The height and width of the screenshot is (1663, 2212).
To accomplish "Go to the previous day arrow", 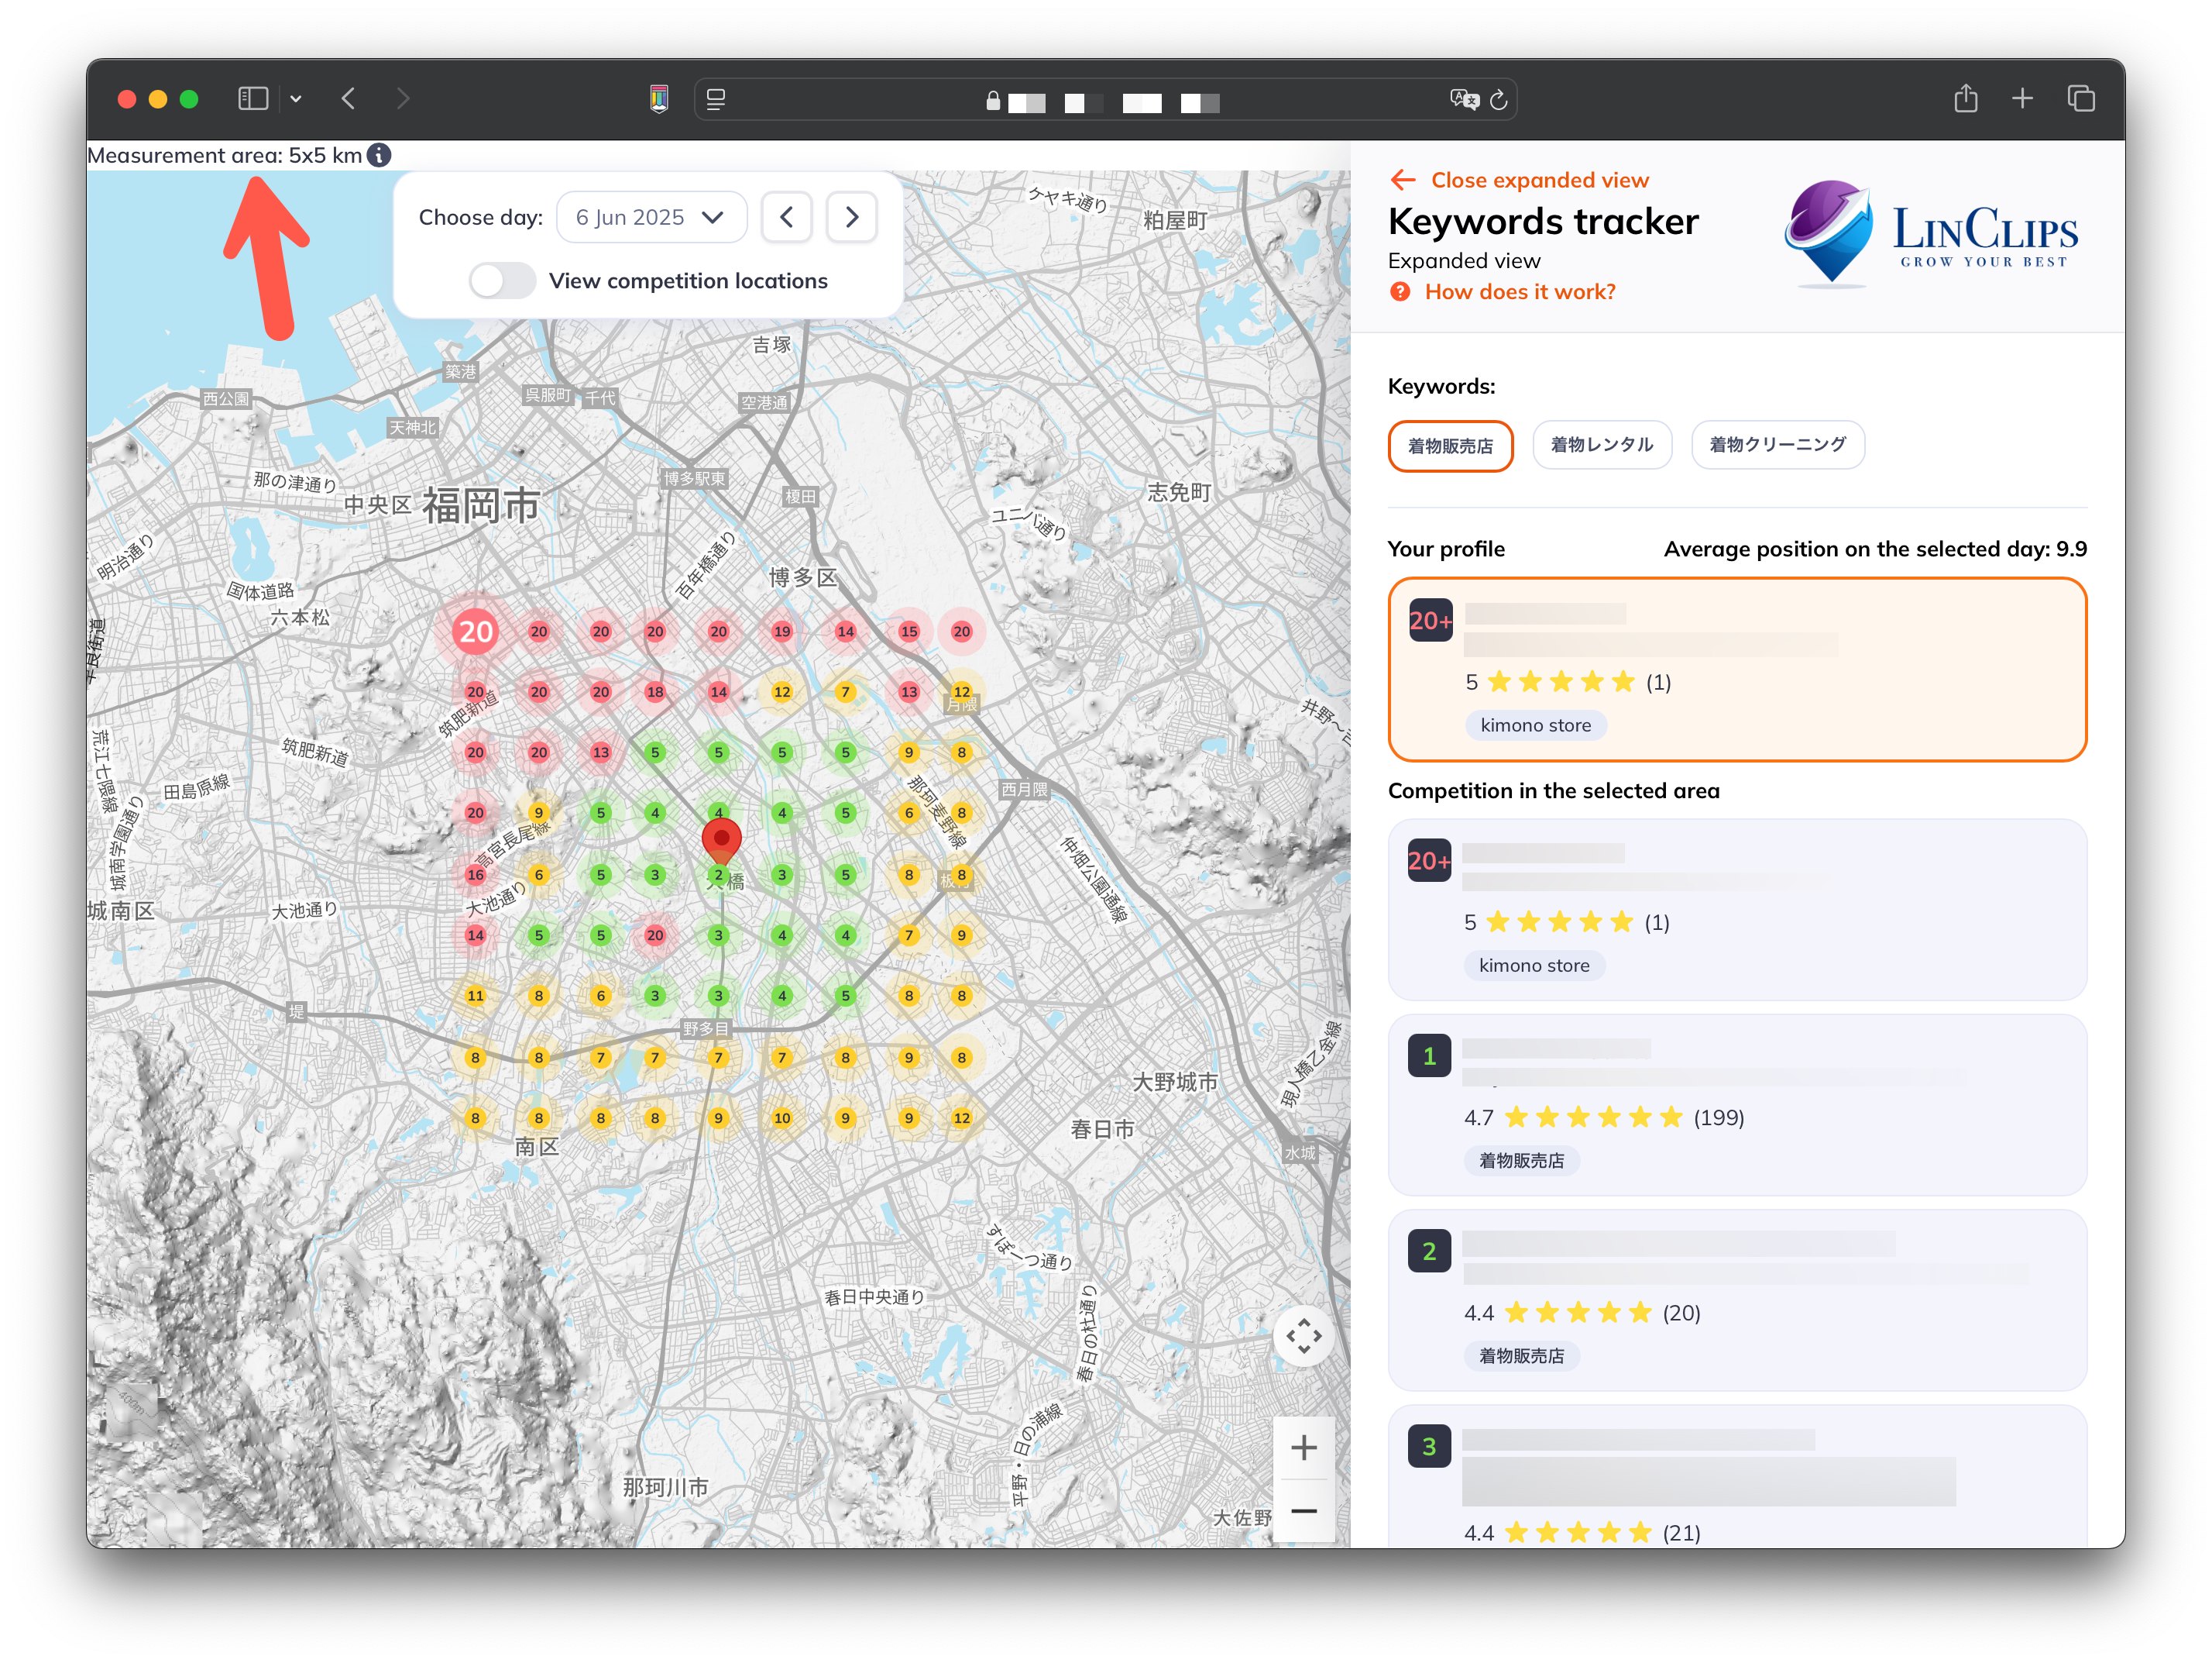I will tap(787, 217).
